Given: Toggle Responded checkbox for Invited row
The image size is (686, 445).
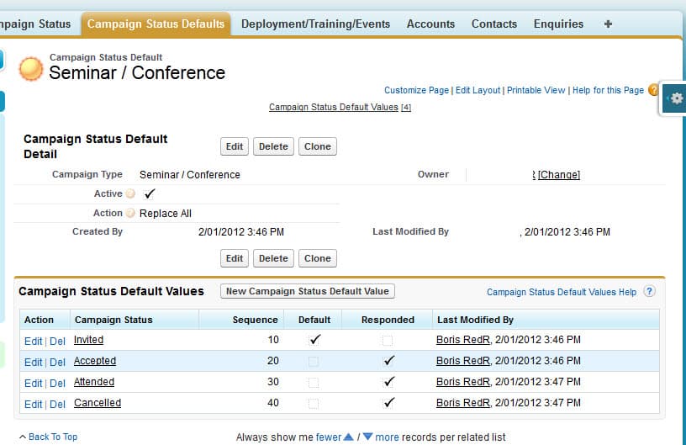Looking at the screenshot, I should [x=388, y=341].
